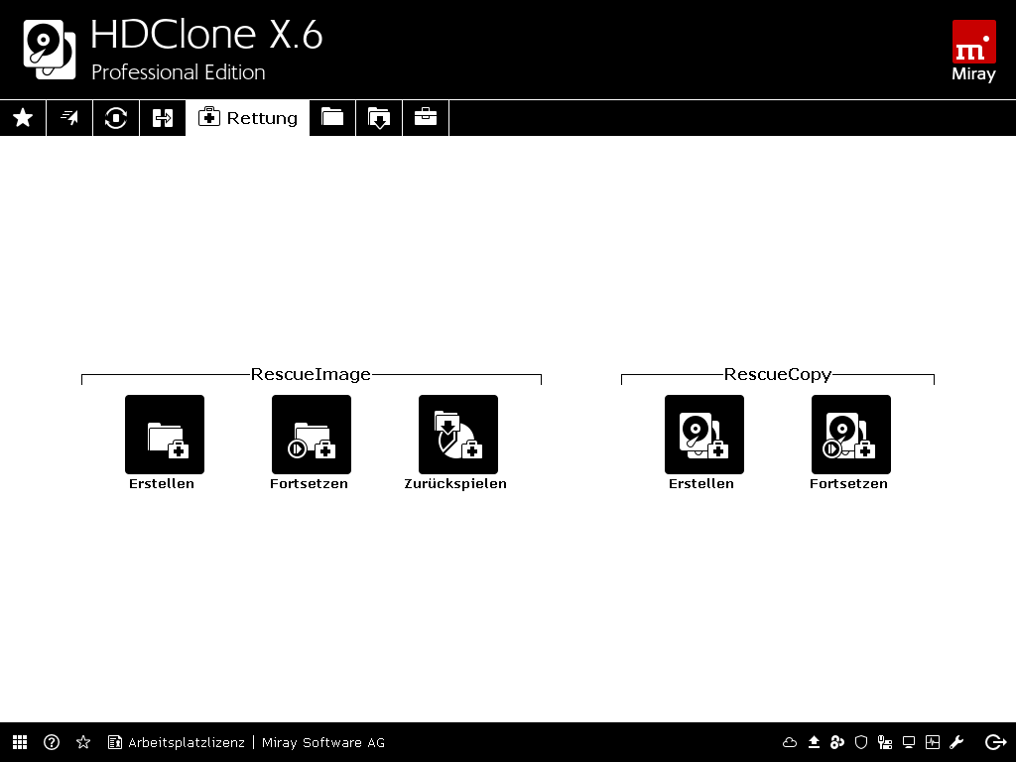Resume RescueCopy via Fortsetzen icon
Image resolution: width=1016 pixels, height=762 pixels.
point(851,435)
